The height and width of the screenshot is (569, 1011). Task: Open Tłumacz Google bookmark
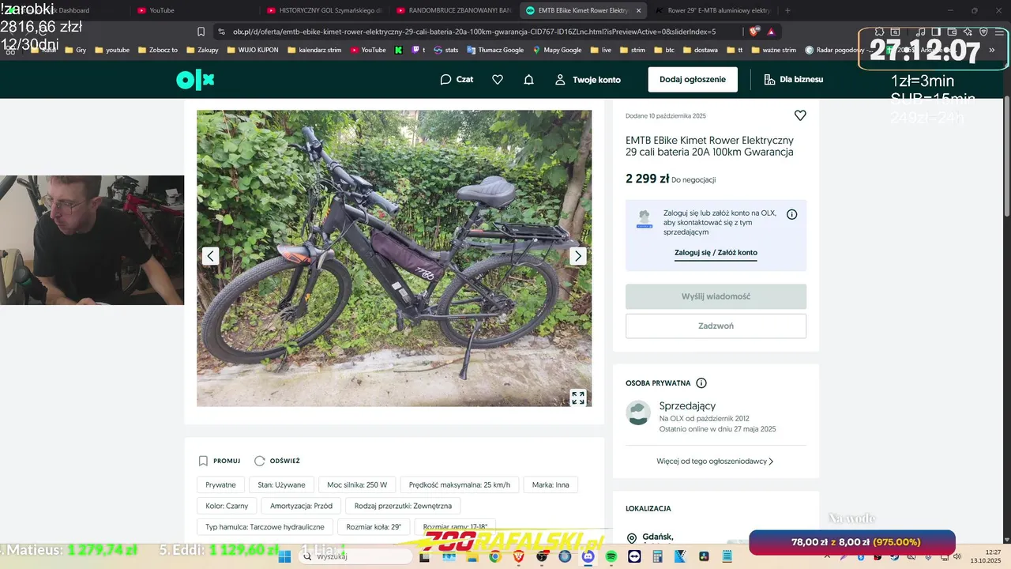coord(495,50)
